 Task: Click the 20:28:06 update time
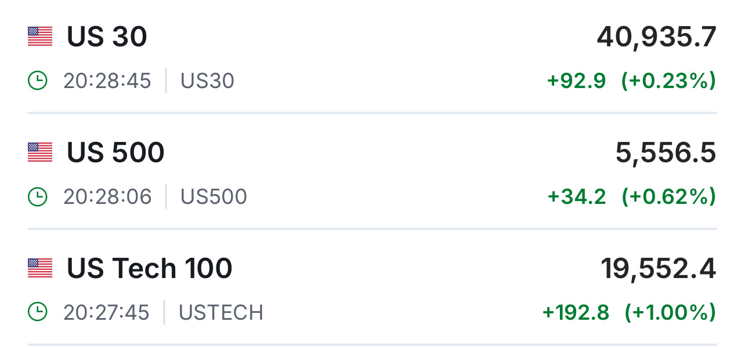click(107, 197)
